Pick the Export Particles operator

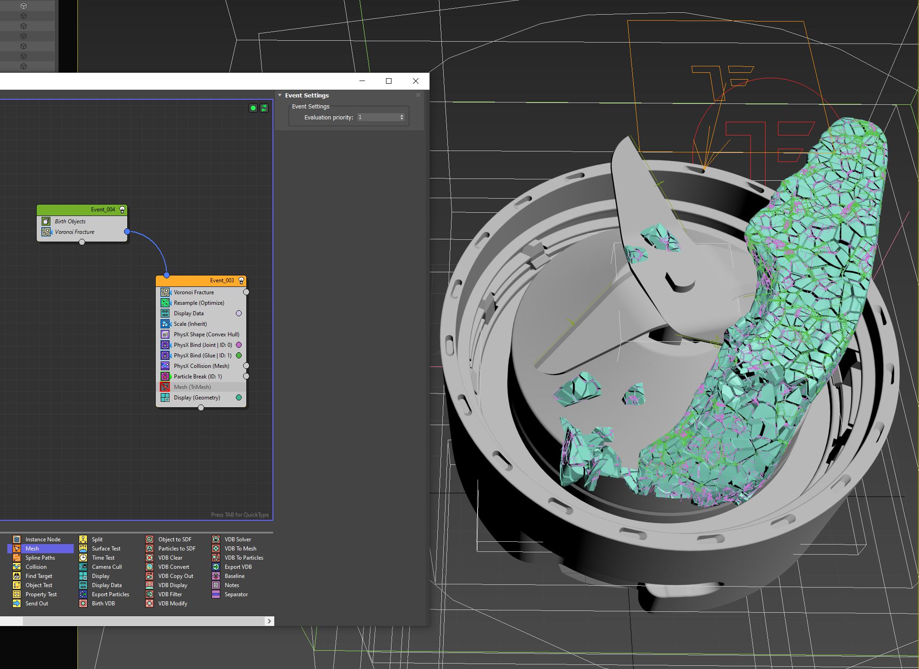(x=110, y=594)
